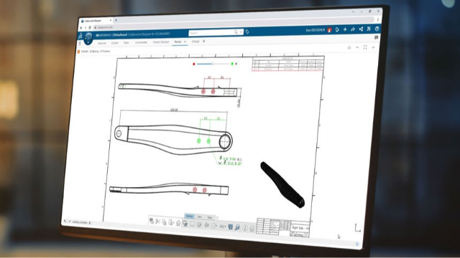Open the Change dashboard tab
The width and height of the screenshot is (460, 258).
(195, 42)
